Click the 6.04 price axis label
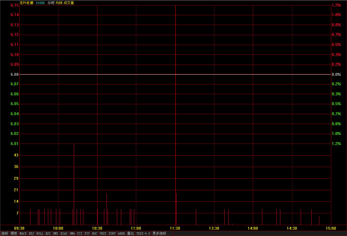Viewport: 347px width, 236px height. click(x=15, y=114)
